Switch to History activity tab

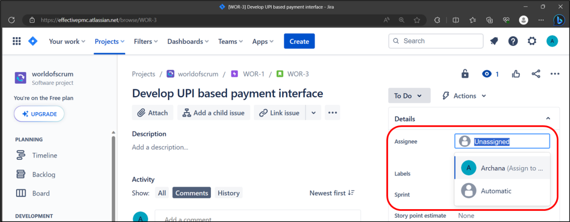pos(228,193)
